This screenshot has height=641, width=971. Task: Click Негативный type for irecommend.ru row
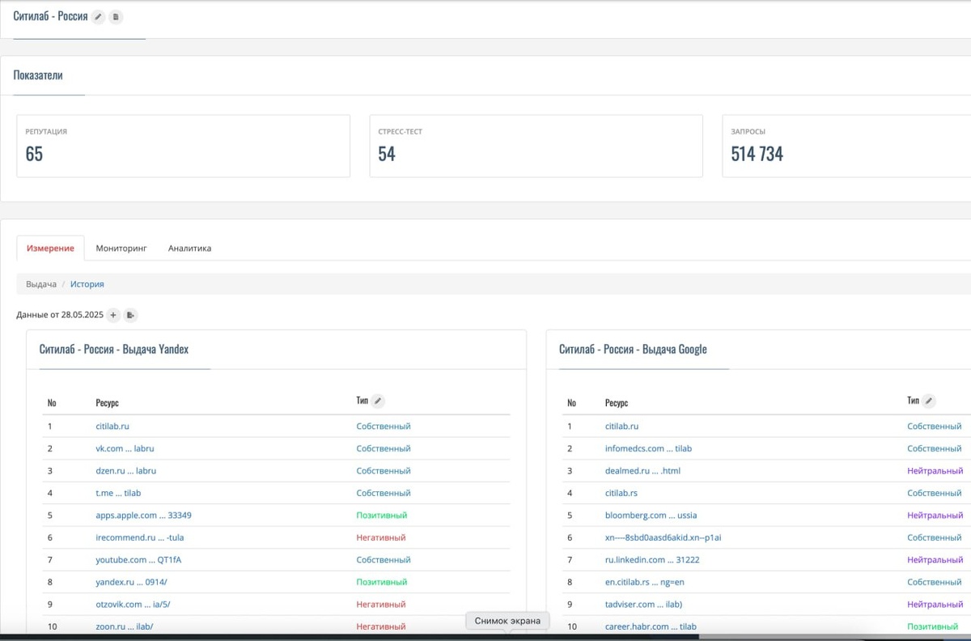(x=381, y=537)
